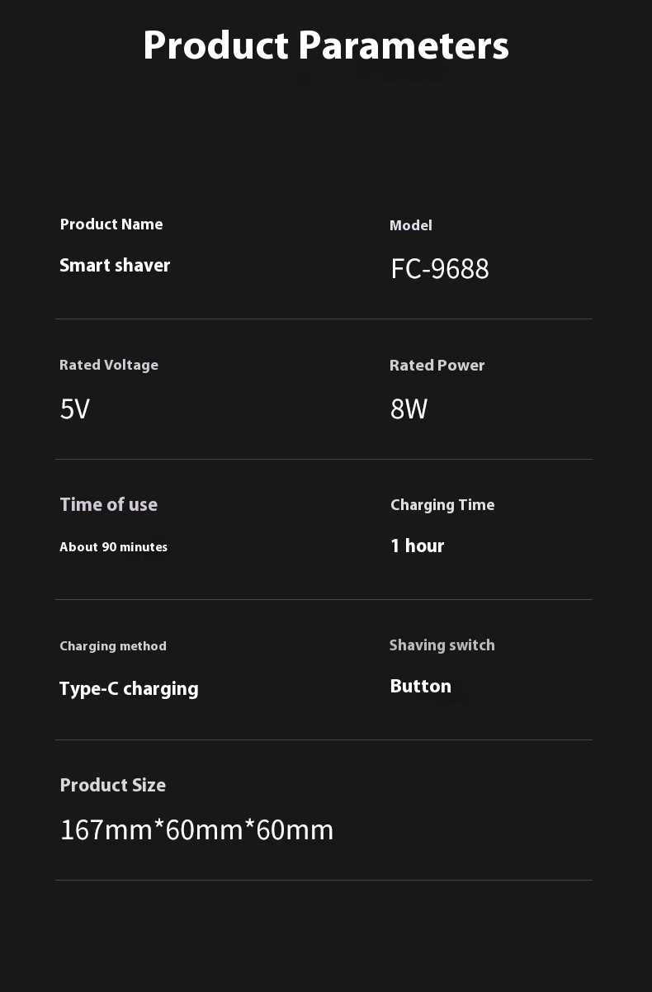Select the Shaving switch label
Image resolution: width=652 pixels, height=992 pixels.
coord(442,645)
